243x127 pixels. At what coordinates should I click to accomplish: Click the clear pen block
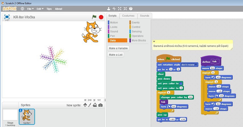[161, 74]
